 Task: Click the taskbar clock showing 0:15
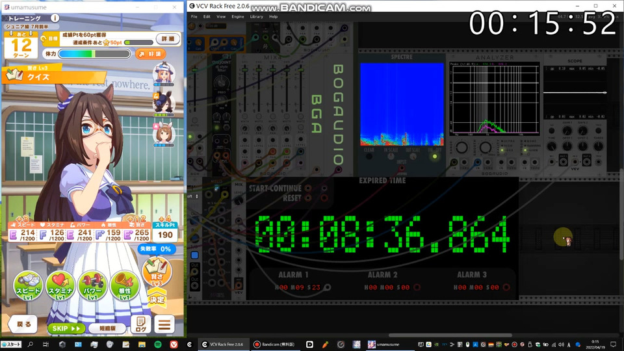595,344
